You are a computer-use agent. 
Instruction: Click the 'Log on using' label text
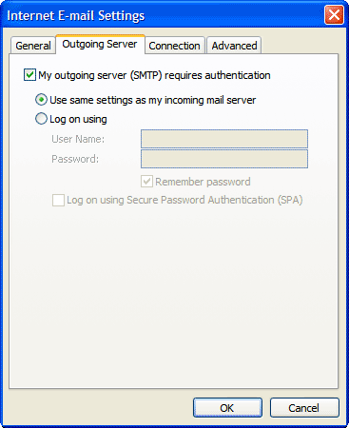coord(78,119)
